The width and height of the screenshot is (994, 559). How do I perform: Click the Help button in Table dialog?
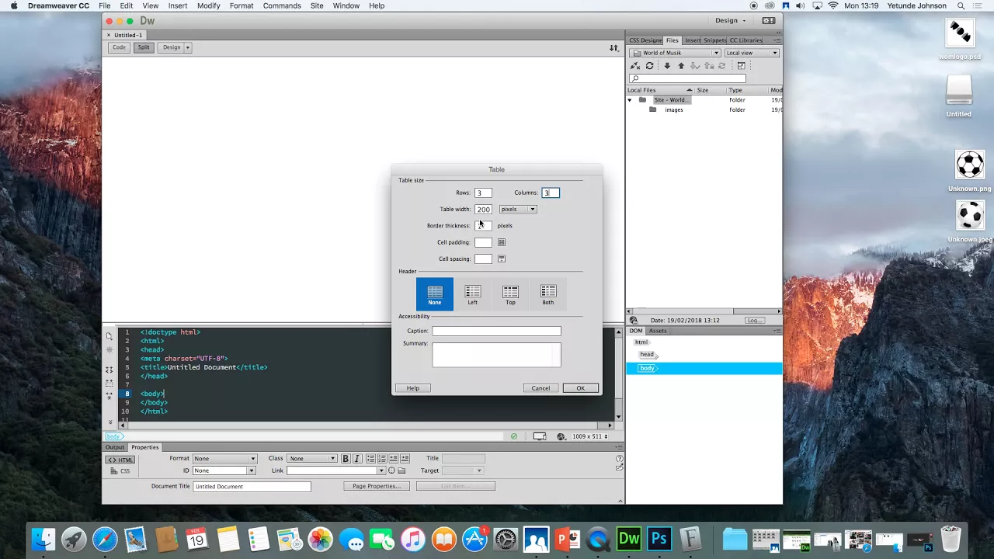click(413, 388)
